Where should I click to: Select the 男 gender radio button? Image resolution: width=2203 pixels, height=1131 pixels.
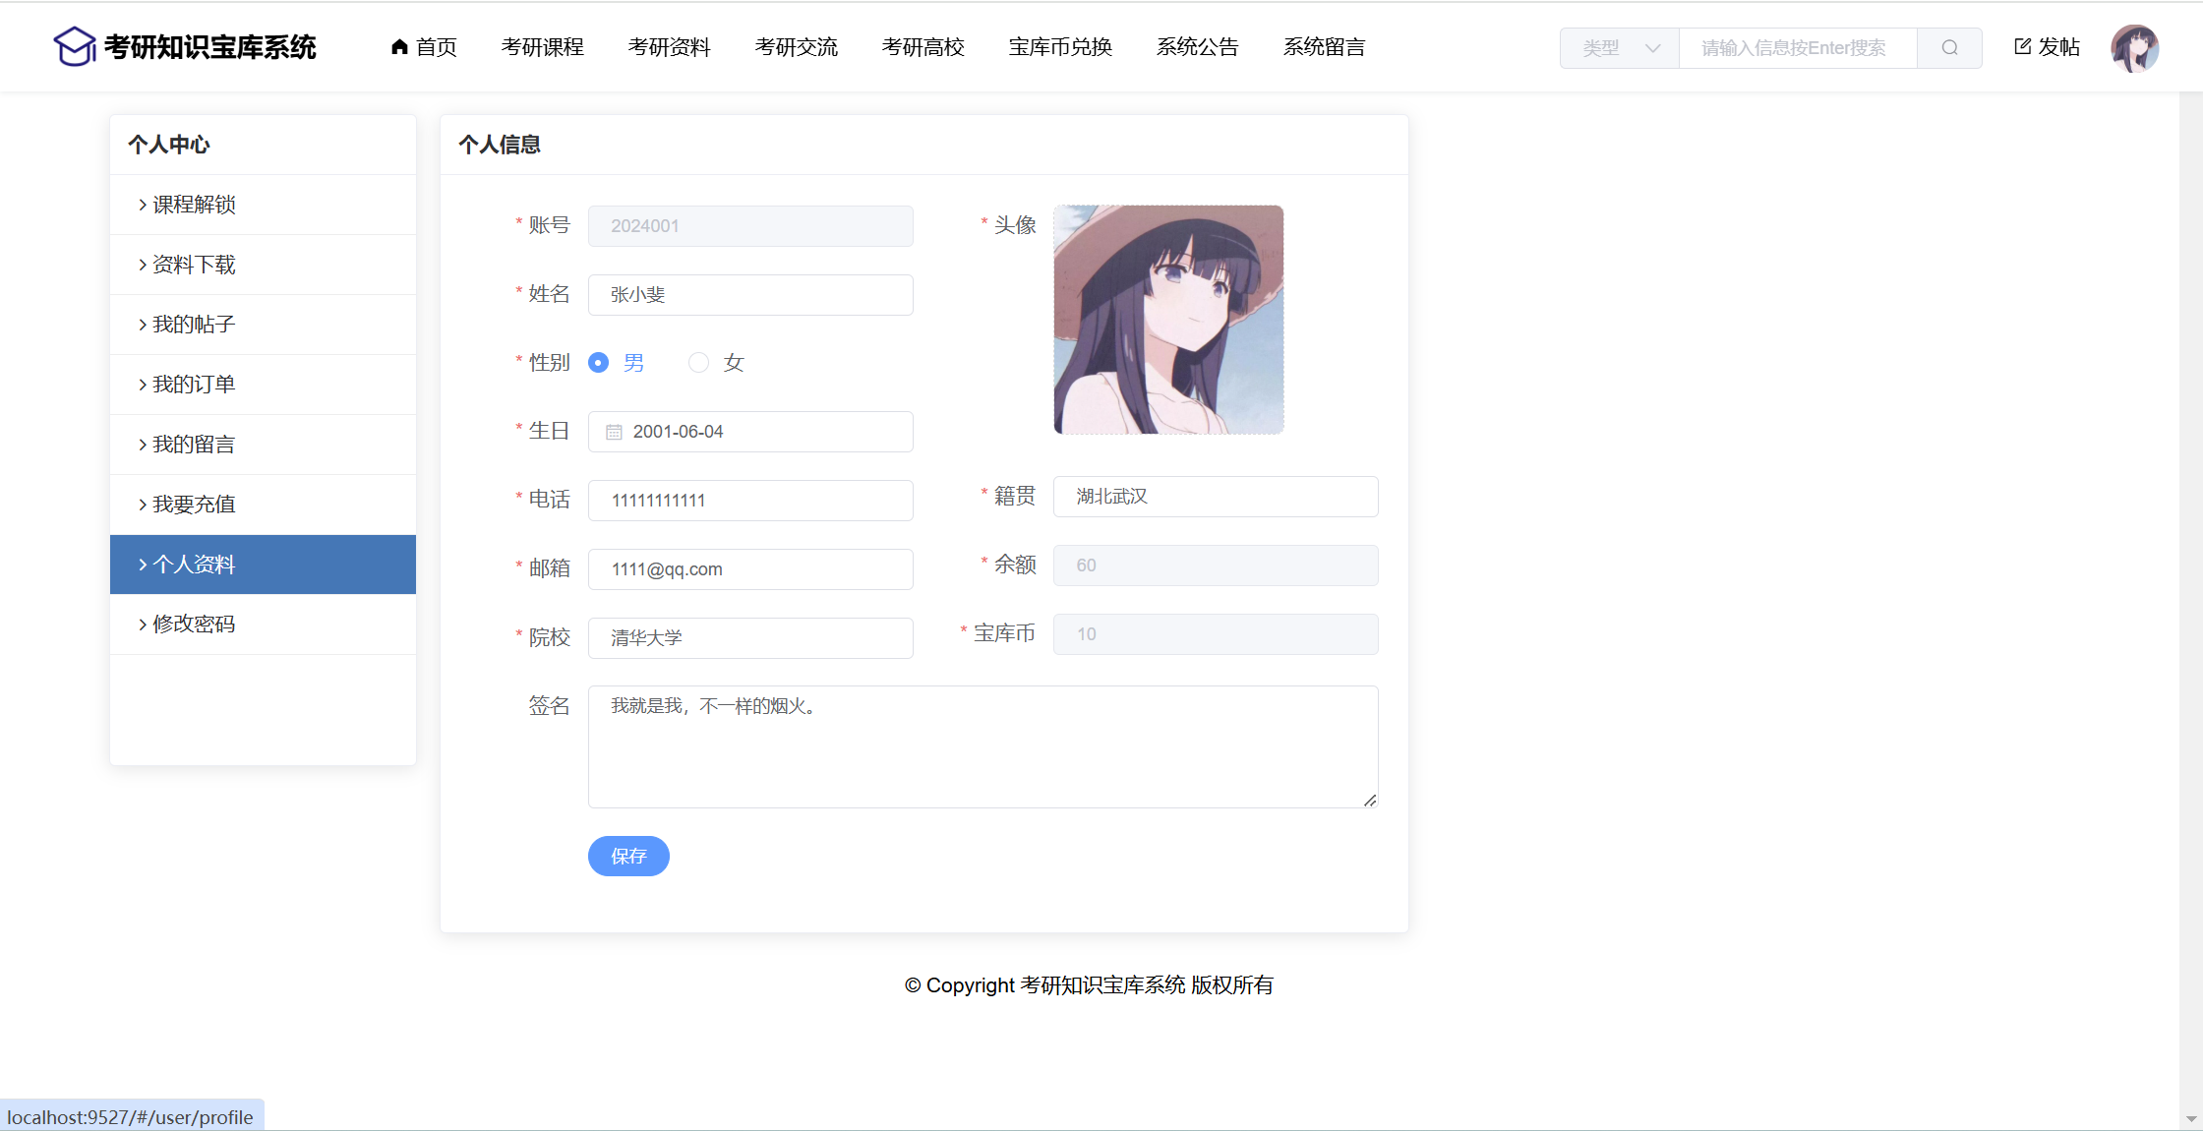(x=598, y=363)
